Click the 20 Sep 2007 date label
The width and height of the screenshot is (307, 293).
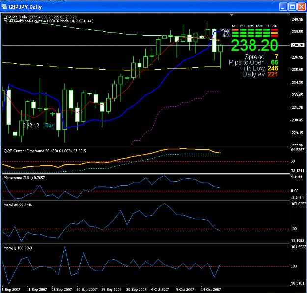[x=86, y=289]
